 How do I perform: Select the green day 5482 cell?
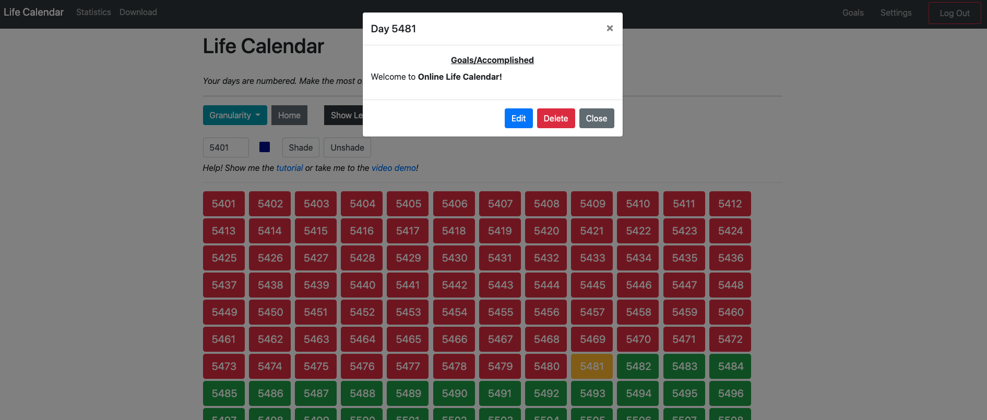pos(638,366)
